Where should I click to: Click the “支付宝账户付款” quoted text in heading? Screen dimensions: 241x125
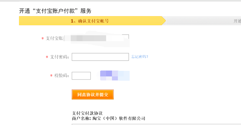(x=55, y=11)
